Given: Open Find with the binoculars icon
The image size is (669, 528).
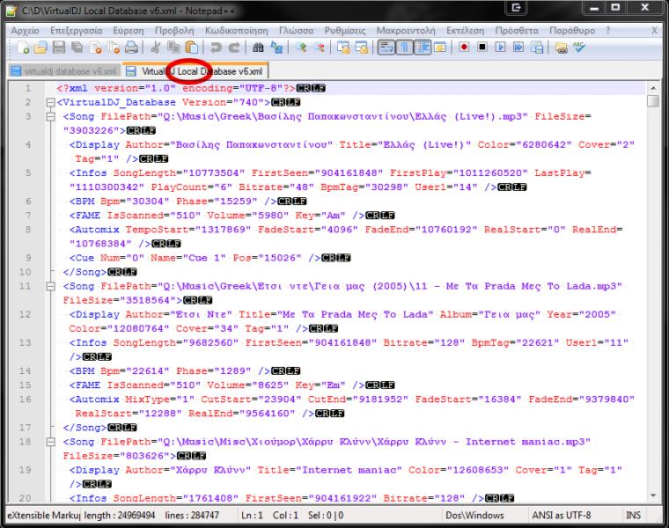Looking at the screenshot, I should [x=258, y=48].
